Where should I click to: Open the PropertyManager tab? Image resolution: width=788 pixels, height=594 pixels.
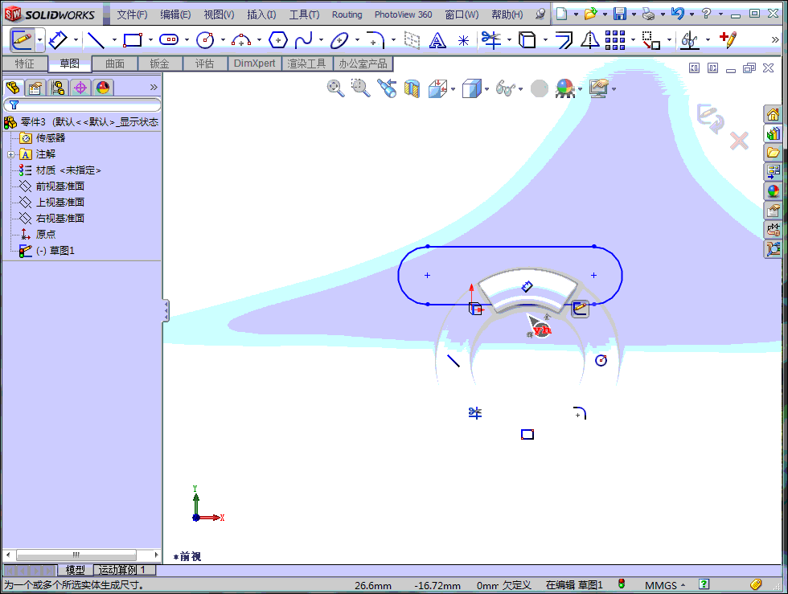pos(35,88)
